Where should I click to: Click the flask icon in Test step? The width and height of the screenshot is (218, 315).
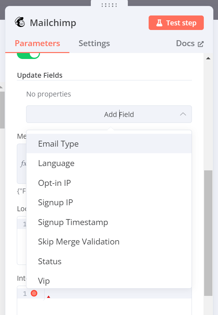(x=159, y=23)
